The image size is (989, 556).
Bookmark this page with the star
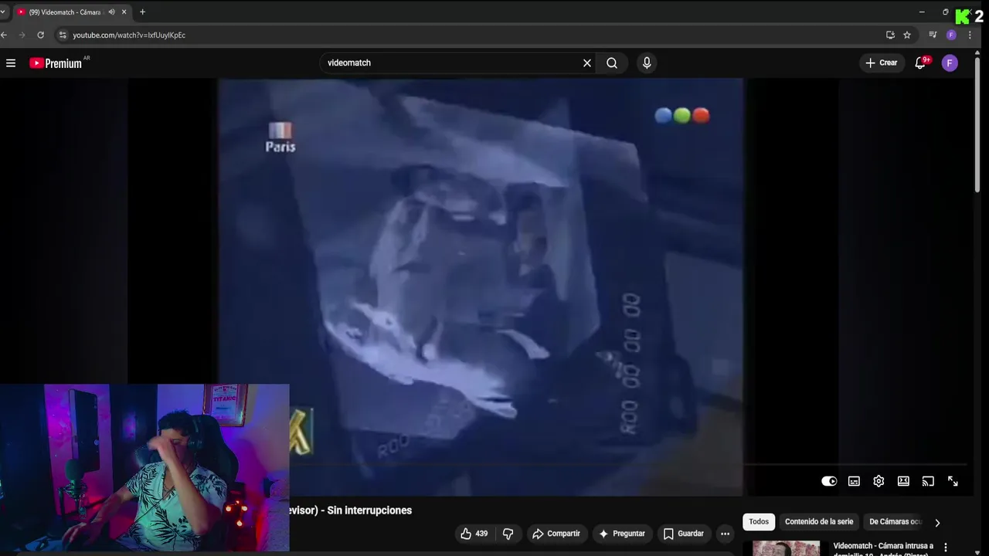pos(907,35)
